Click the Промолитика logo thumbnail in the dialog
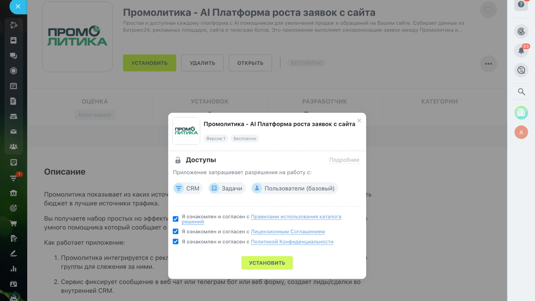Viewport: 535px width, 301px height. [x=186, y=131]
